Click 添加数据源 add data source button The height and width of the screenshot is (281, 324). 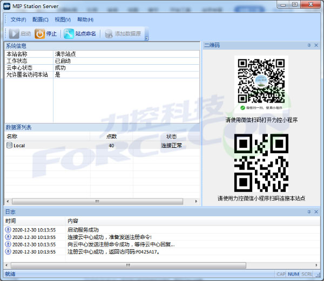coord(123,33)
